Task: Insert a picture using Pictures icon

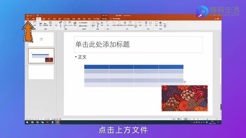Action: pos(40,24)
